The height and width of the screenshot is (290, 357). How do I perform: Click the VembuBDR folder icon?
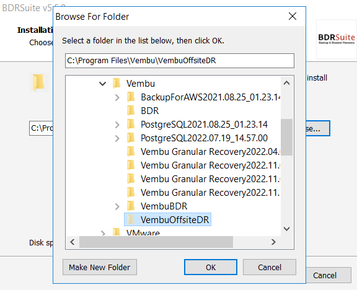[131, 206]
